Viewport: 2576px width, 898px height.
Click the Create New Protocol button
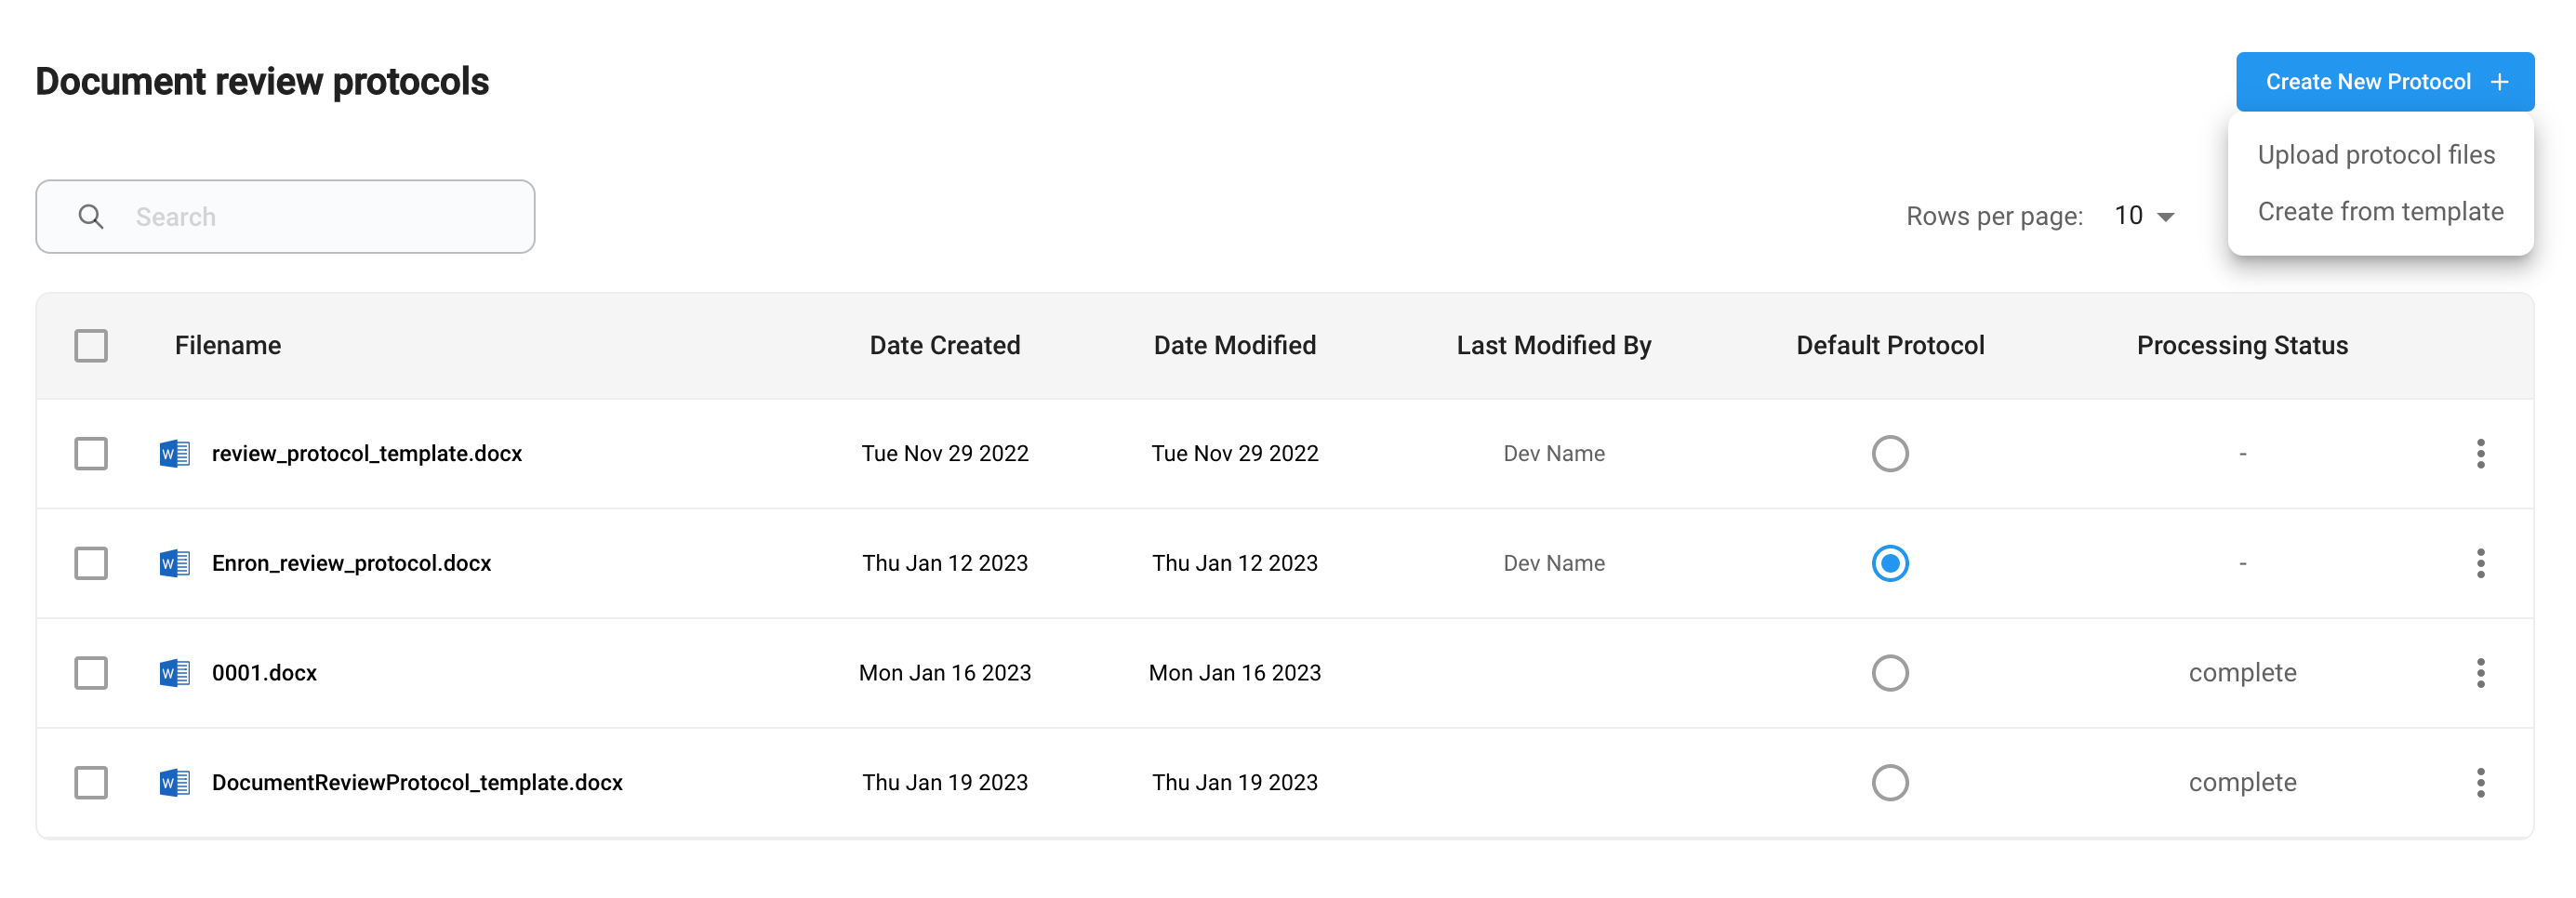(x=2384, y=82)
